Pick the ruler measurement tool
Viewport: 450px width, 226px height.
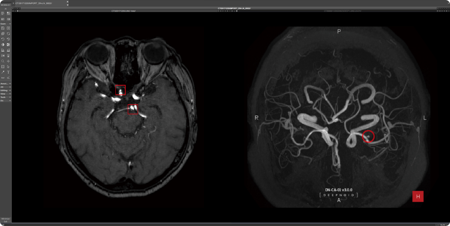[3, 78]
